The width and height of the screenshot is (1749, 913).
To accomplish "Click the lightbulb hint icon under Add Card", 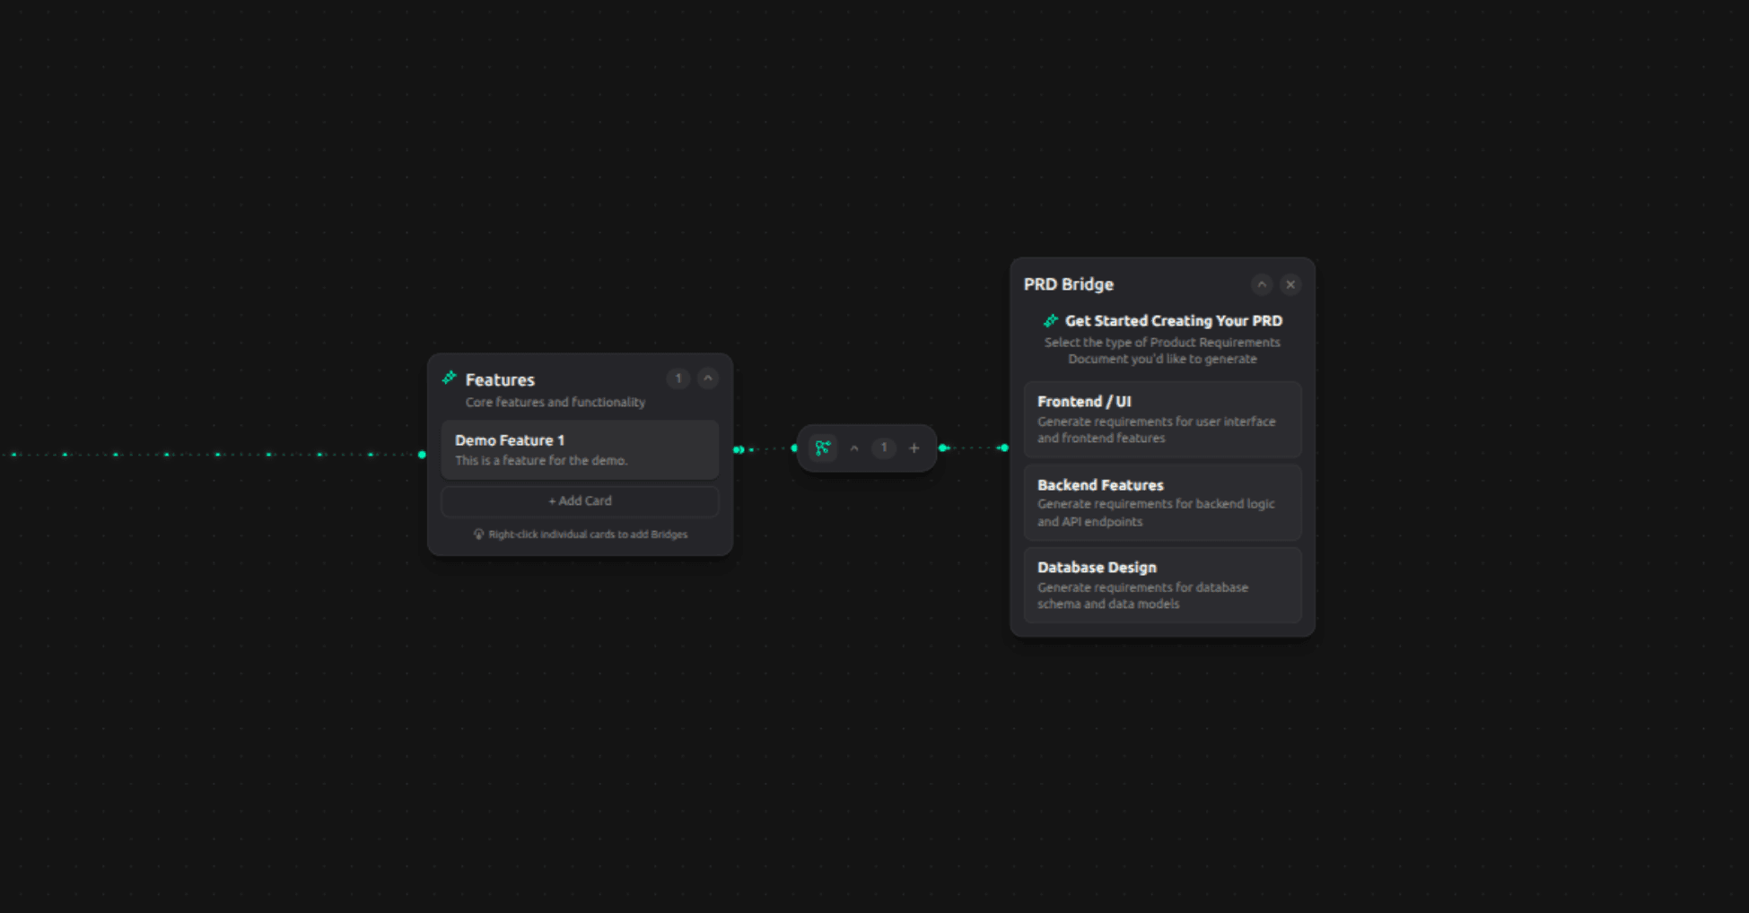I will [478, 535].
